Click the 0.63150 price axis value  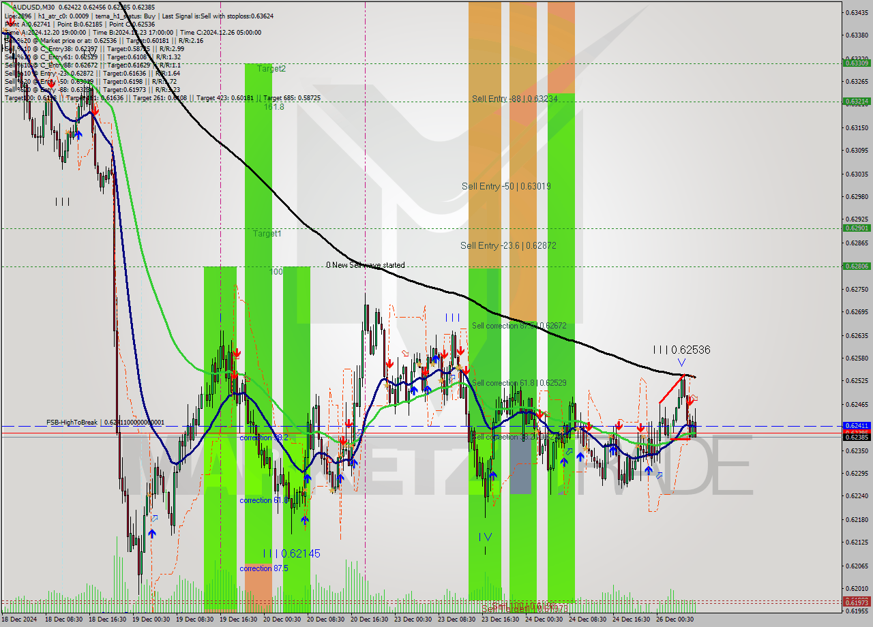point(857,127)
